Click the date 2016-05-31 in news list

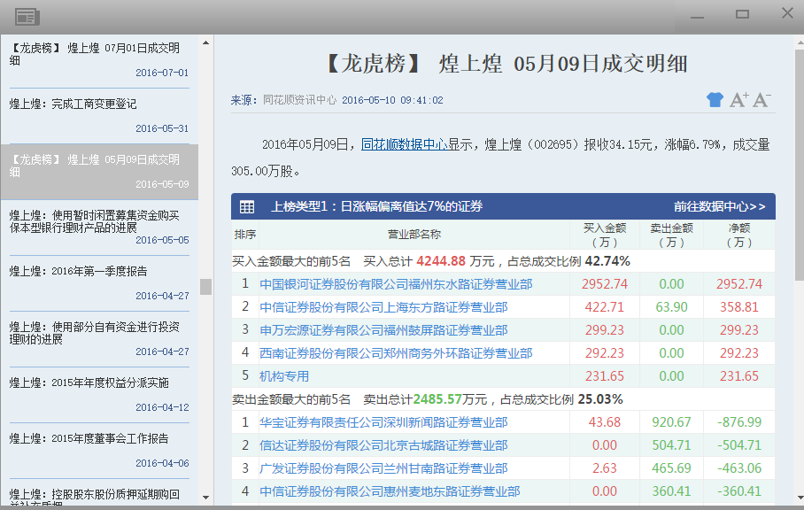click(x=162, y=128)
